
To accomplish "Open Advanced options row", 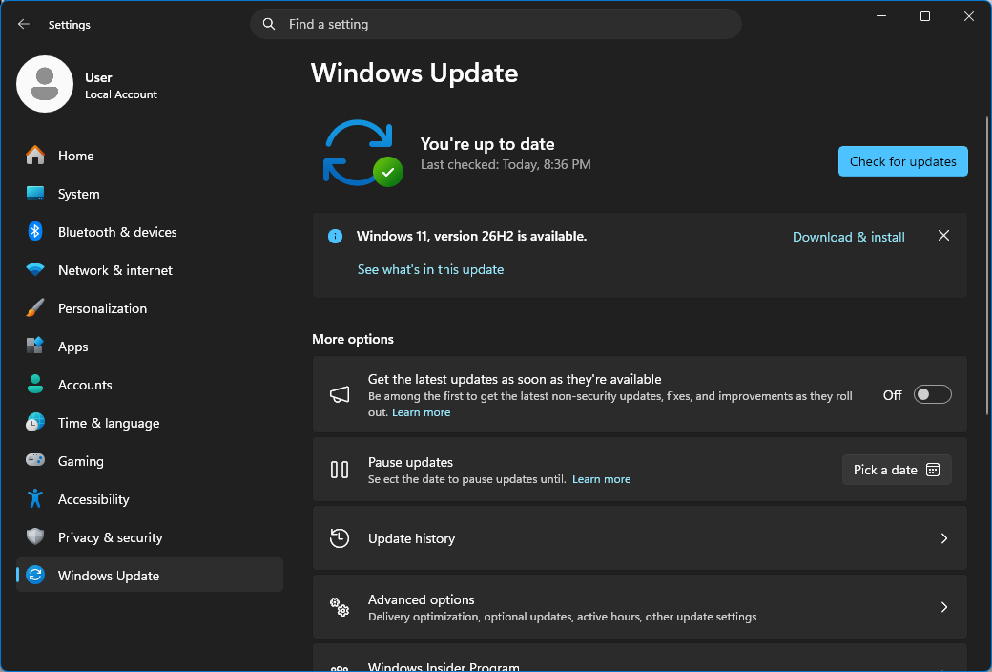I will pyautogui.click(x=640, y=607).
